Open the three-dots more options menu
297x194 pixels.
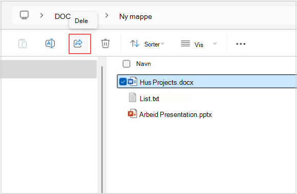point(241,44)
